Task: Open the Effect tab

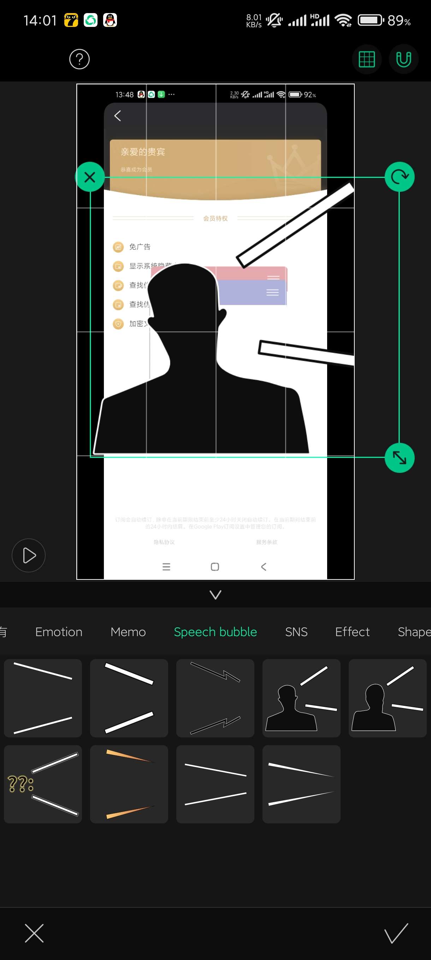Action: coord(352,632)
